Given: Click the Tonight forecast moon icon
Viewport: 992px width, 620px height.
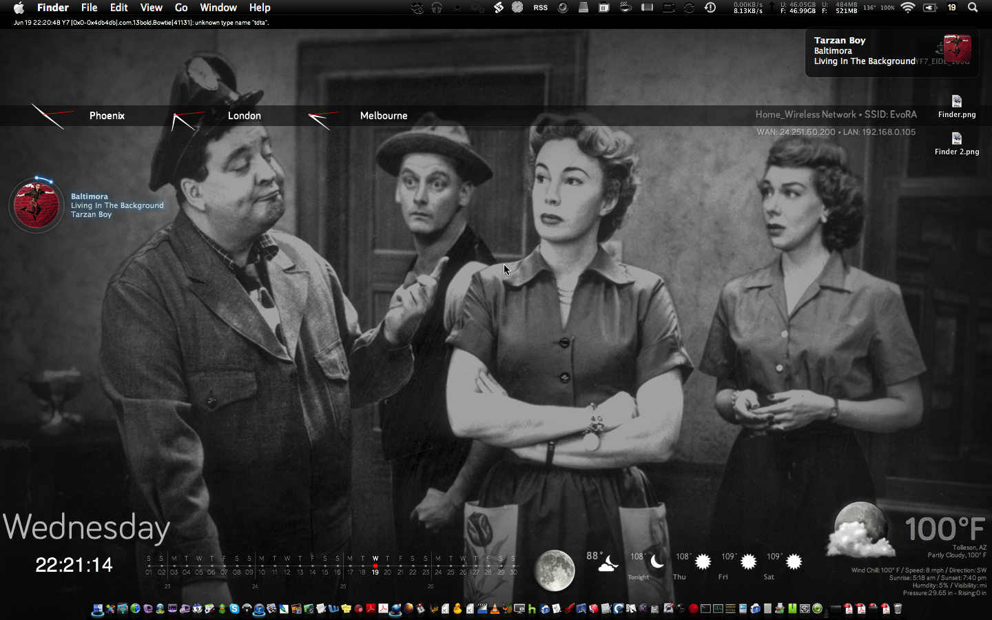Looking at the screenshot, I should point(657,561).
